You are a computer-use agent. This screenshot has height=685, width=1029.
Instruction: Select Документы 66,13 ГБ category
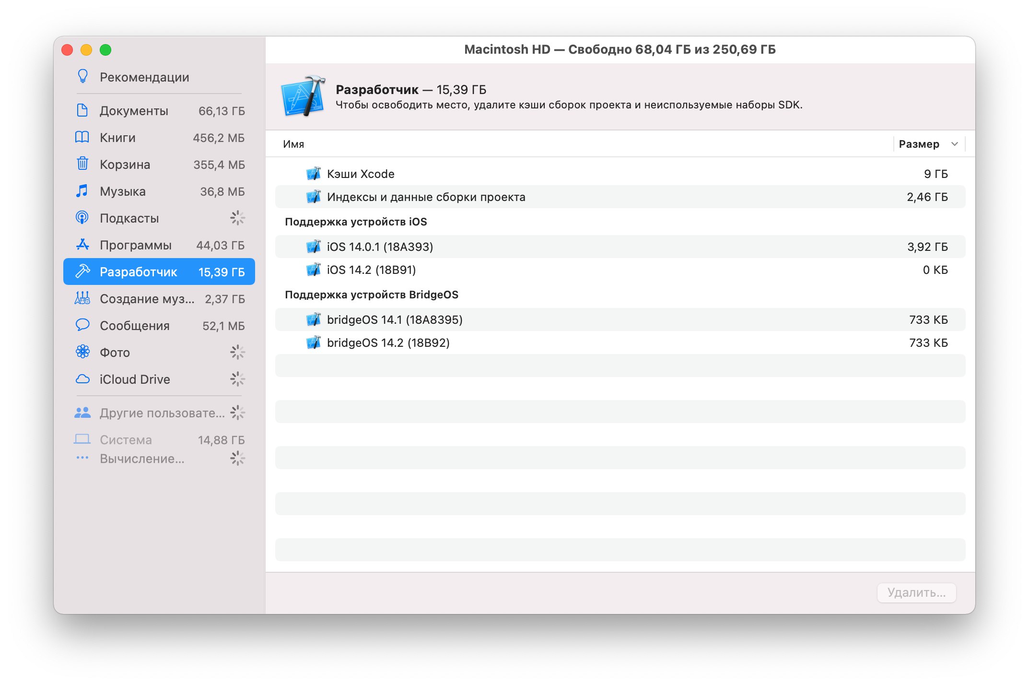coord(159,110)
